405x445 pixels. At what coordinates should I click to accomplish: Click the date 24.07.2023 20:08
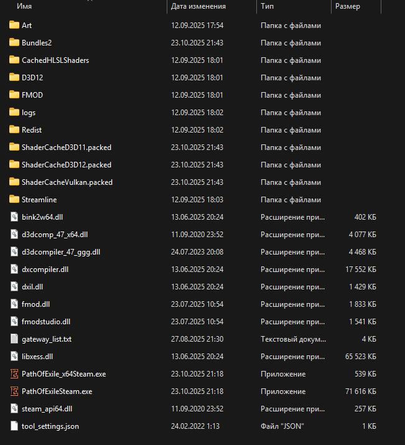[197, 252]
